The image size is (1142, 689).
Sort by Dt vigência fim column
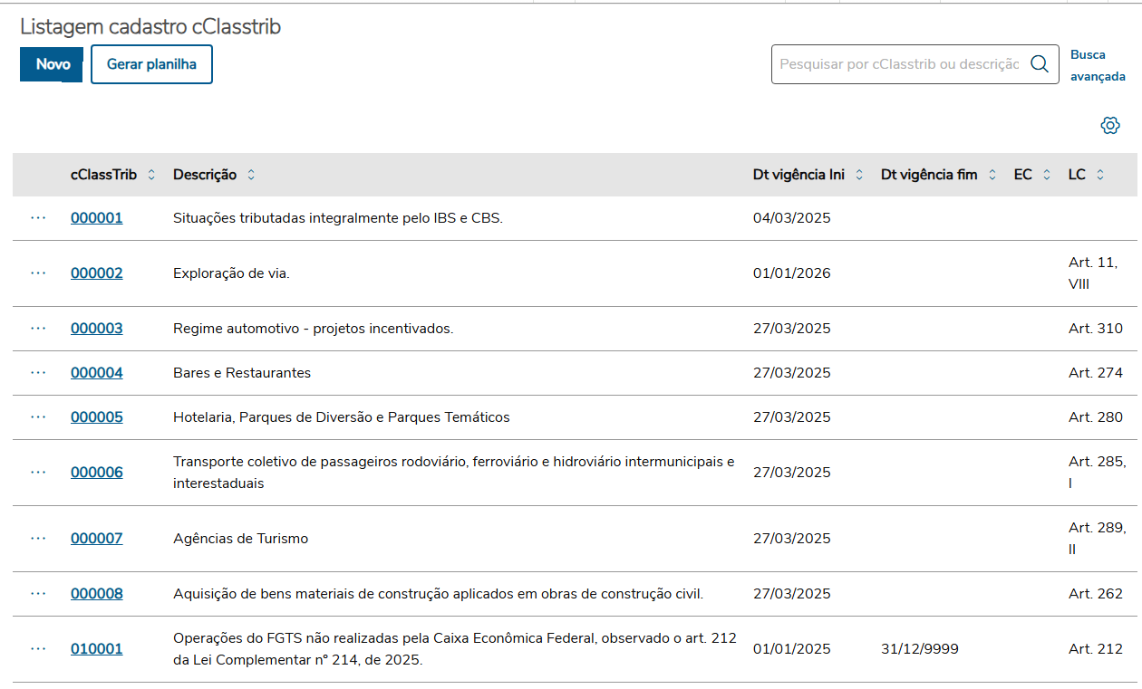point(992,175)
